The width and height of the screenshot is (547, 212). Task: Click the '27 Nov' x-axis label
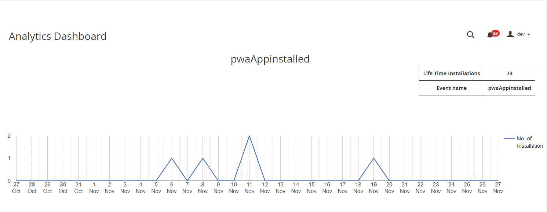pos(498,188)
